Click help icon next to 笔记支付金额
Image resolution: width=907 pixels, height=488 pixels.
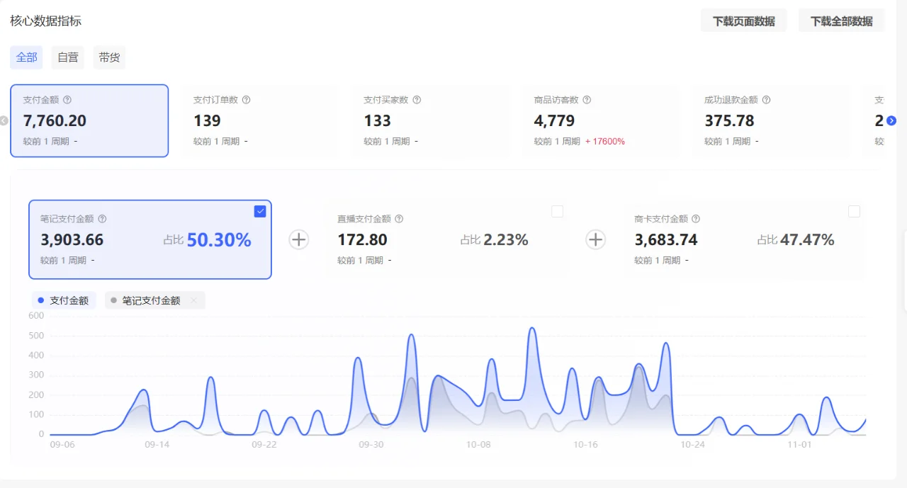[102, 219]
